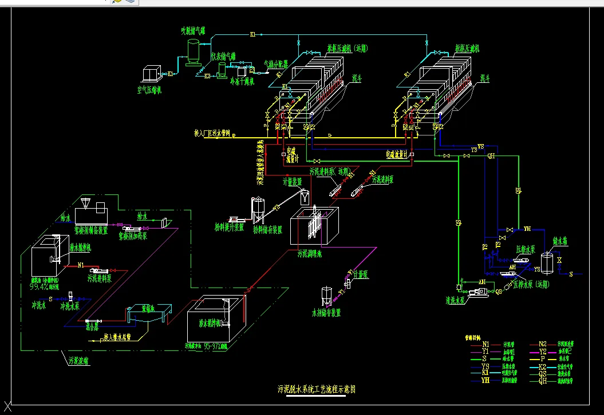Click the blue layers toolbar icon
The height and width of the screenshot is (415, 604).
click(x=130, y=2)
